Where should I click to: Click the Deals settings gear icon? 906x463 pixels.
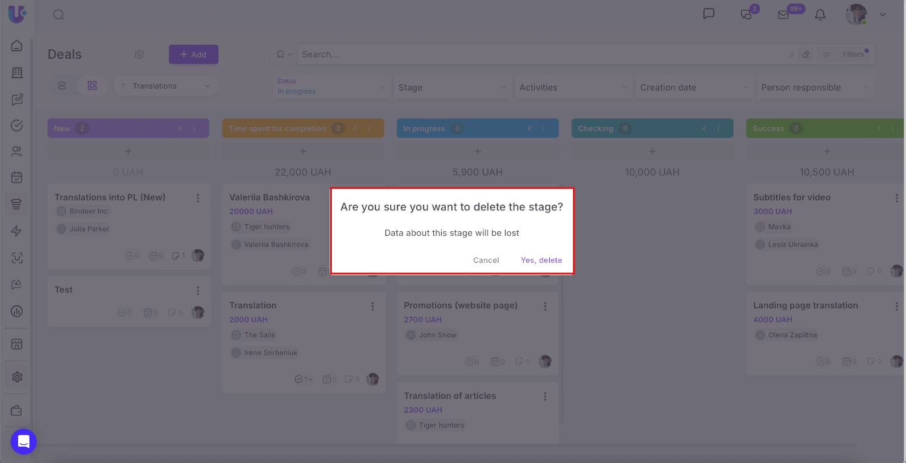click(x=139, y=54)
